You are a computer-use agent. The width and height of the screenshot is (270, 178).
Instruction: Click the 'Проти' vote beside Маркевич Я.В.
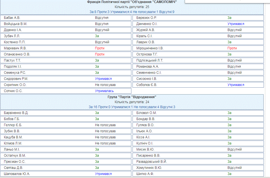pyautogui.click(x=100, y=48)
